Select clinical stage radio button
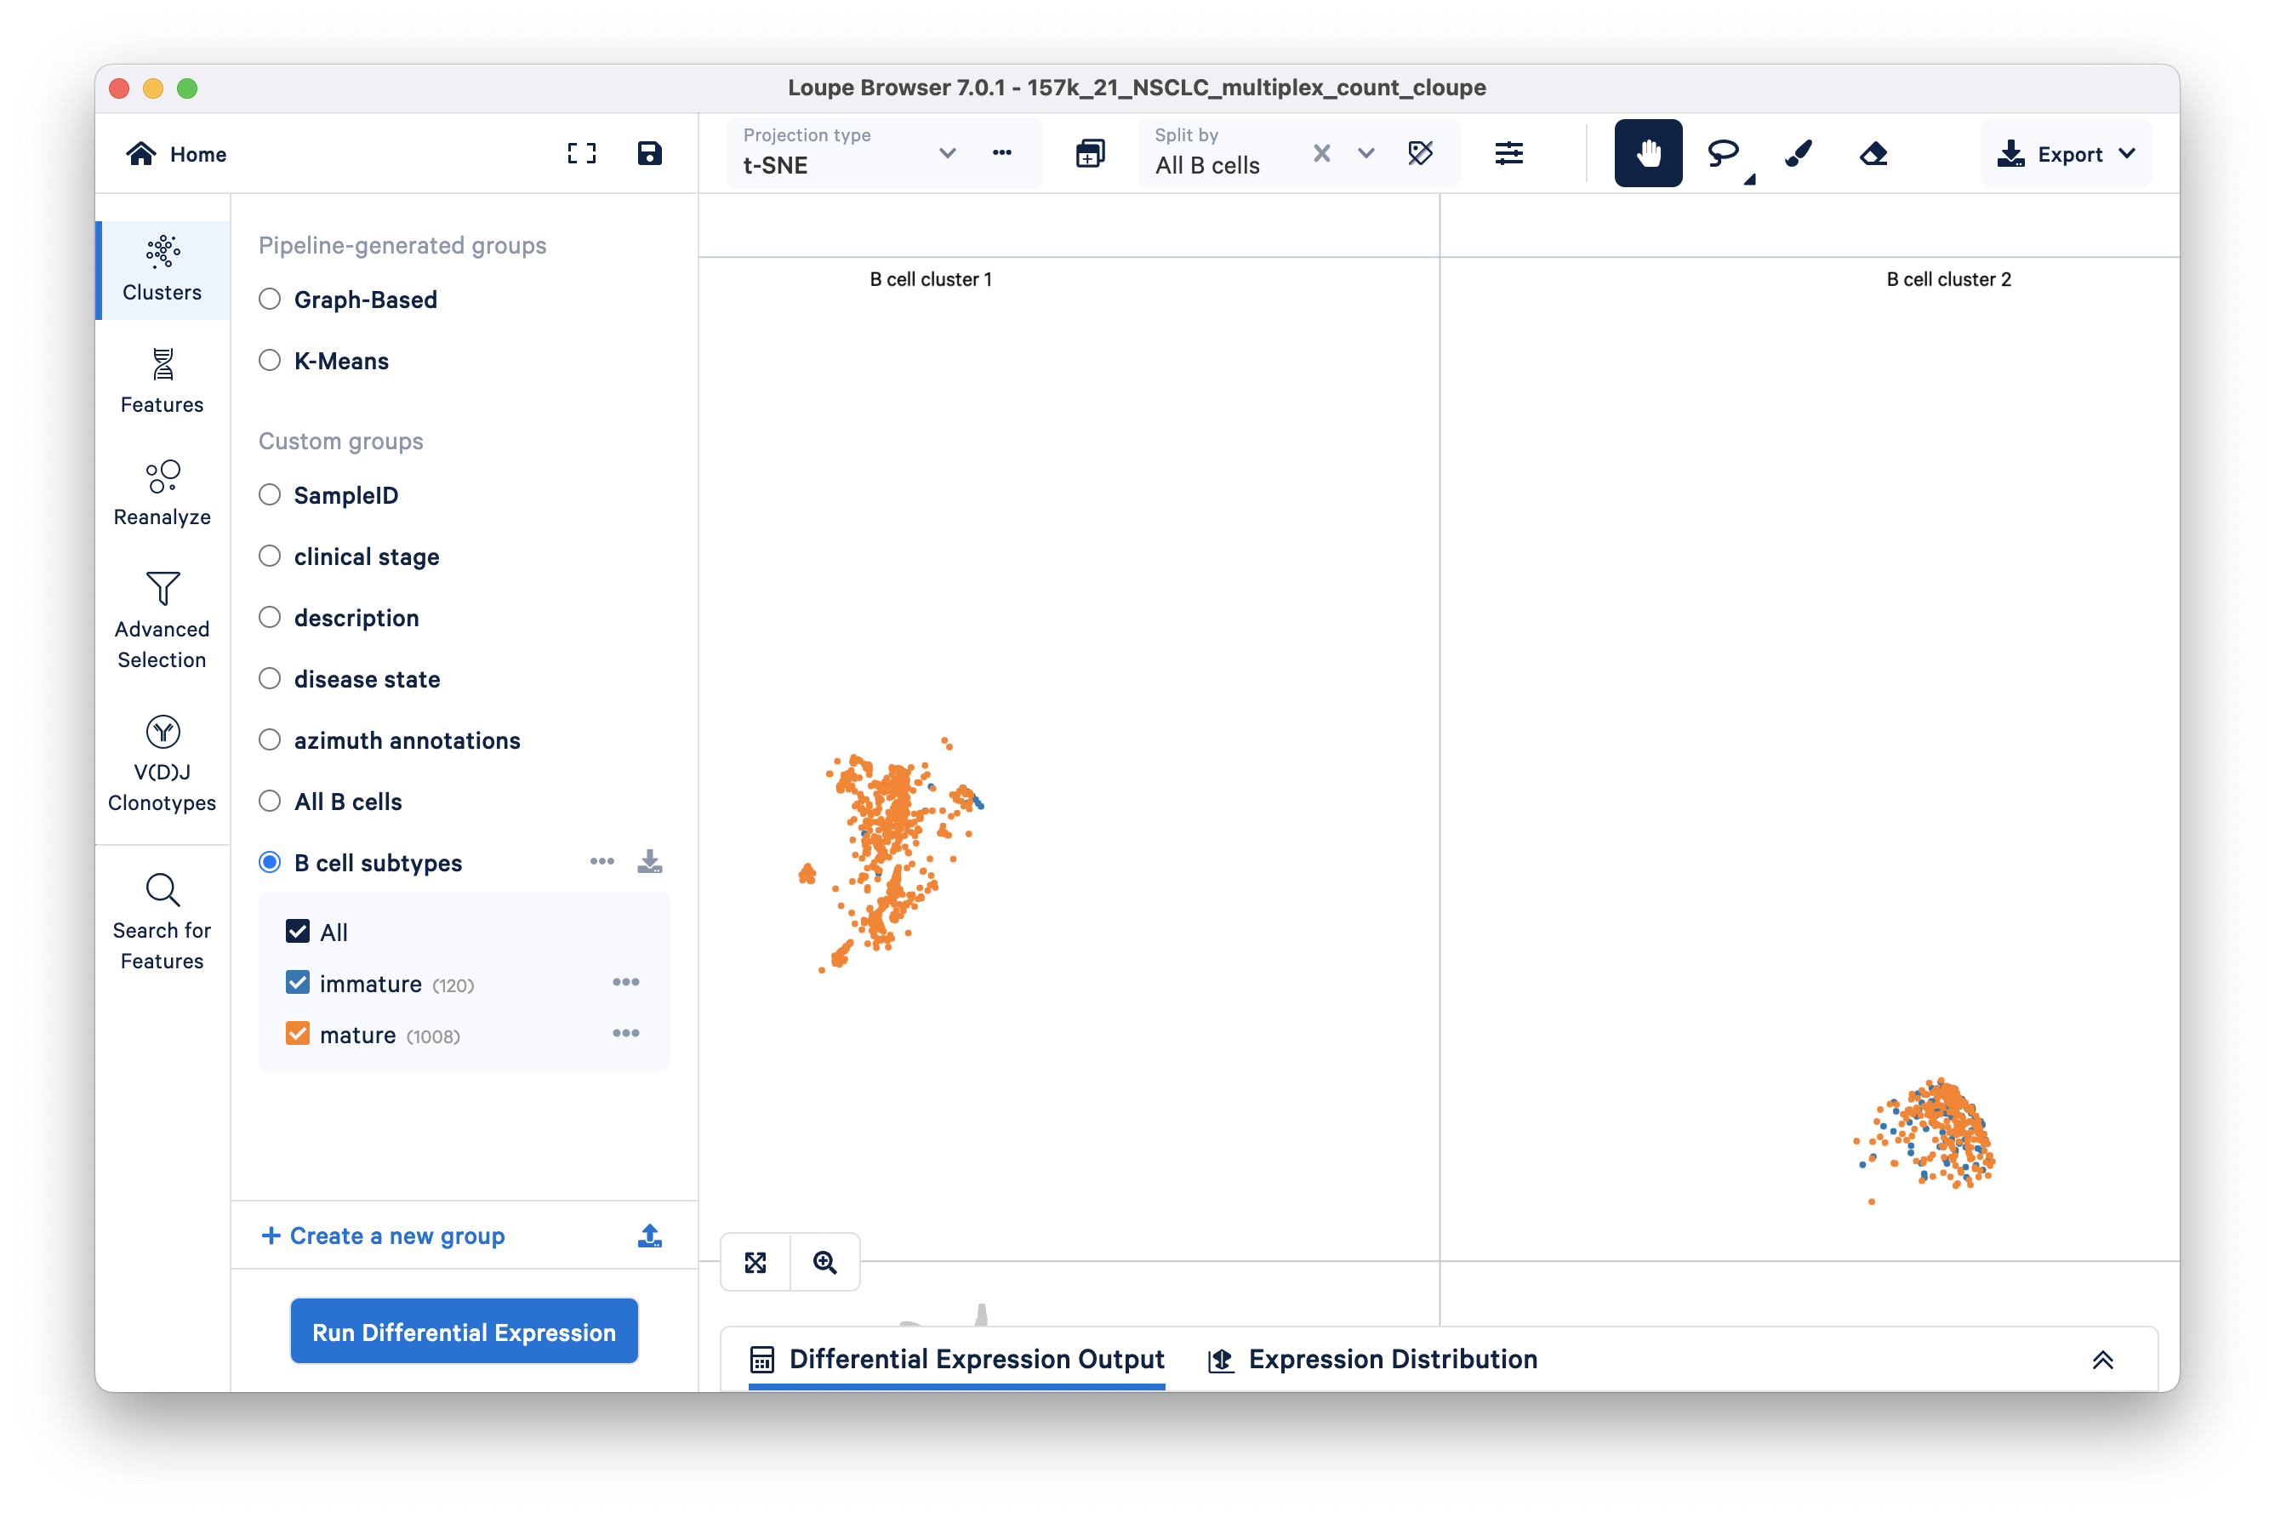The height and width of the screenshot is (1518, 2275). coord(270,556)
